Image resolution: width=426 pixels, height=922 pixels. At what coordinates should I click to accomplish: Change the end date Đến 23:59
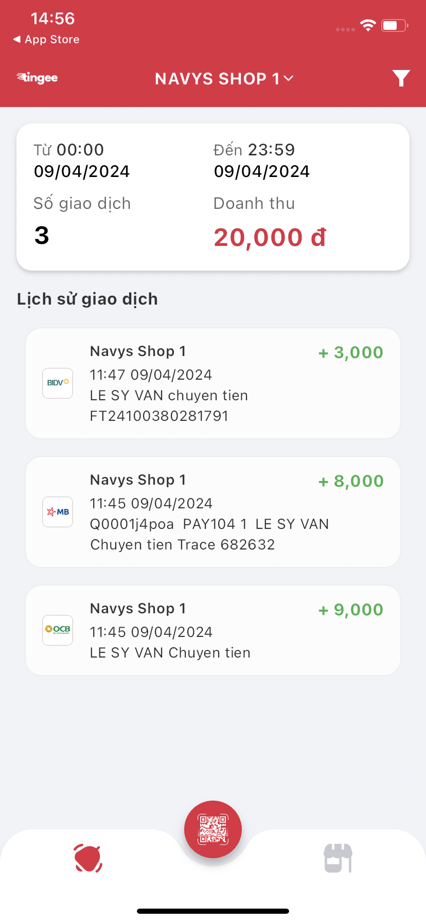click(x=262, y=161)
